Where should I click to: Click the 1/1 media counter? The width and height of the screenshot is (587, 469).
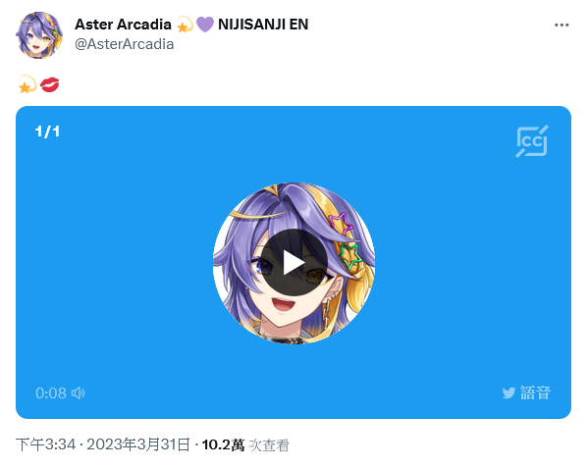click(x=47, y=131)
